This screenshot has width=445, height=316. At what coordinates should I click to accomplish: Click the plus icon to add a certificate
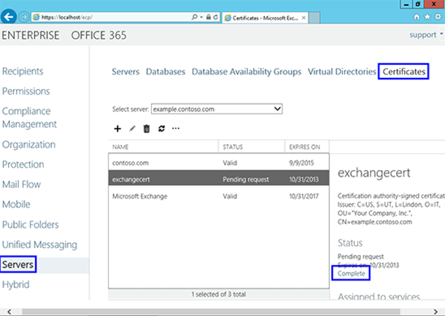[117, 129]
